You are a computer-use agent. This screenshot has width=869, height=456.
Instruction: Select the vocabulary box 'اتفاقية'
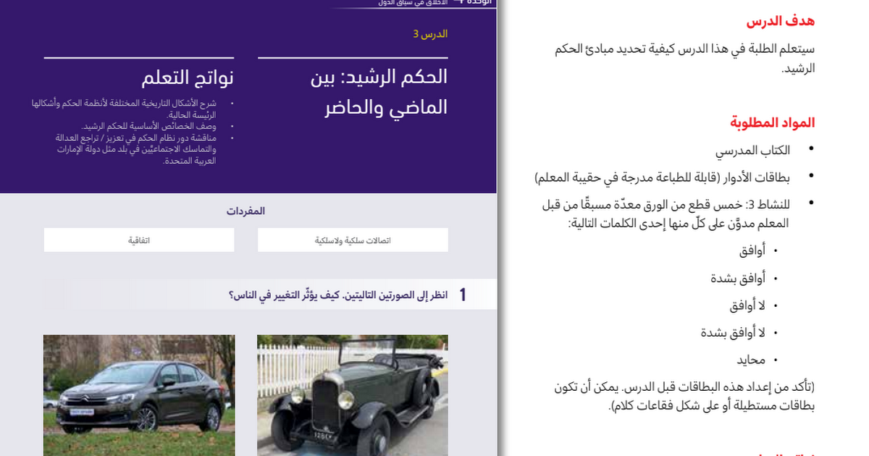[139, 240]
